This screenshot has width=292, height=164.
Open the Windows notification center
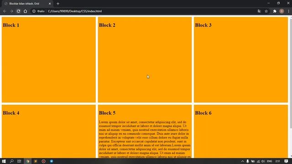point(286,161)
